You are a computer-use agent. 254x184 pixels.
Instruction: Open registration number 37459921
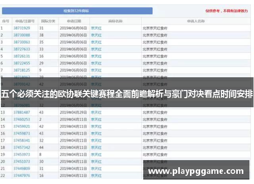coord(22,127)
